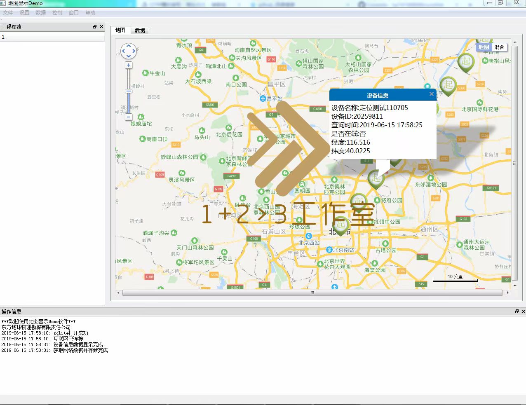This screenshot has width=526, height=405.
Task: Click the map vertical scrollbar down arrow
Action: [x=514, y=286]
